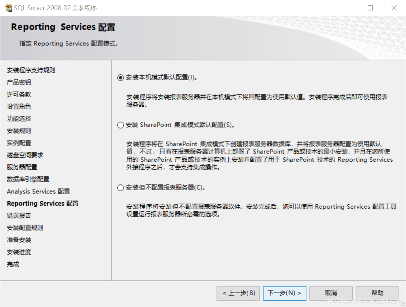Click the 数据库引擎配置 step in the sidebar
This screenshot has width=406, height=307.
(28, 179)
